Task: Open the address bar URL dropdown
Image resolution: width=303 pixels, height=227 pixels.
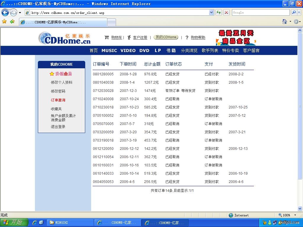Action: (211, 12)
